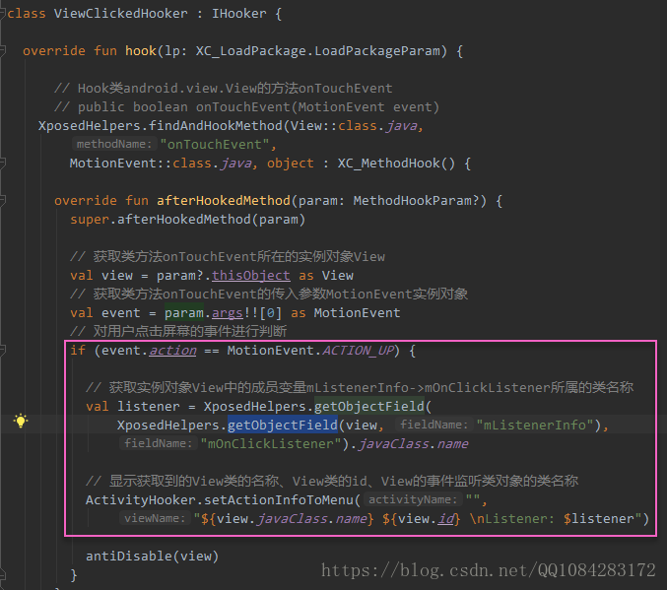Collapse the 'override fun hook' fold marker
Screen dimensions: 667x590
coord(2,50)
